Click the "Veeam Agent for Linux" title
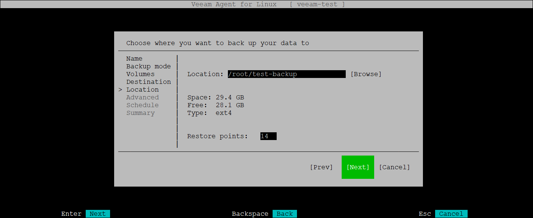533x218 pixels. click(x=234, y=4)
